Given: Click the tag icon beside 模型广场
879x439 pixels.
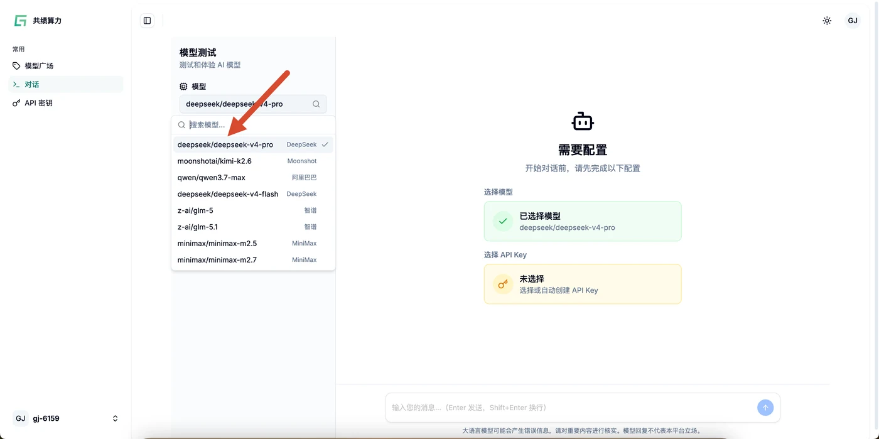Looking at the screenshot, I should click(x=16, y=66).
